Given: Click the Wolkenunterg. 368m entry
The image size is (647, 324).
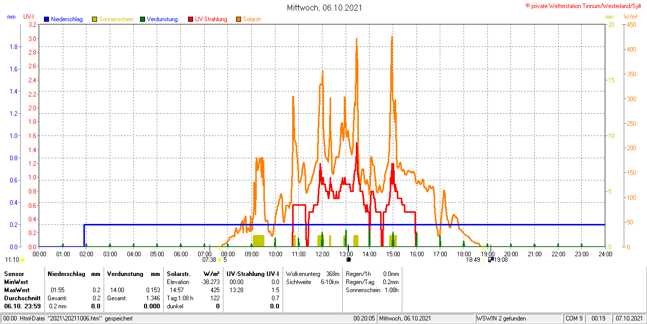Looking at the screenshot, I should pos(312,273).
